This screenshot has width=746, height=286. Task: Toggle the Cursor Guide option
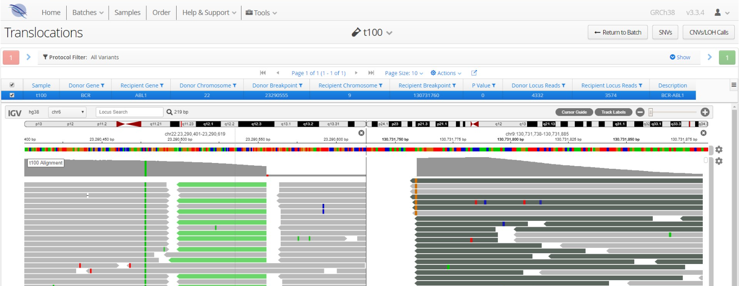[x=574, y=112]
